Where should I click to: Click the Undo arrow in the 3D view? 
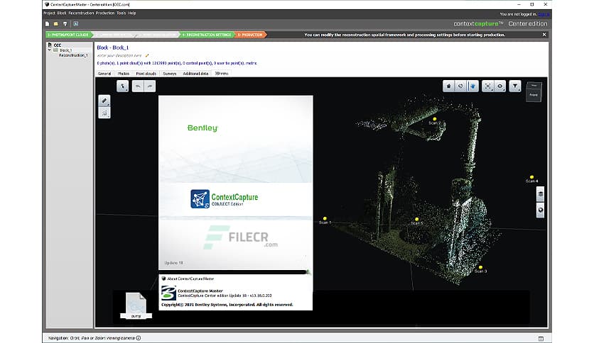point(138,86)
